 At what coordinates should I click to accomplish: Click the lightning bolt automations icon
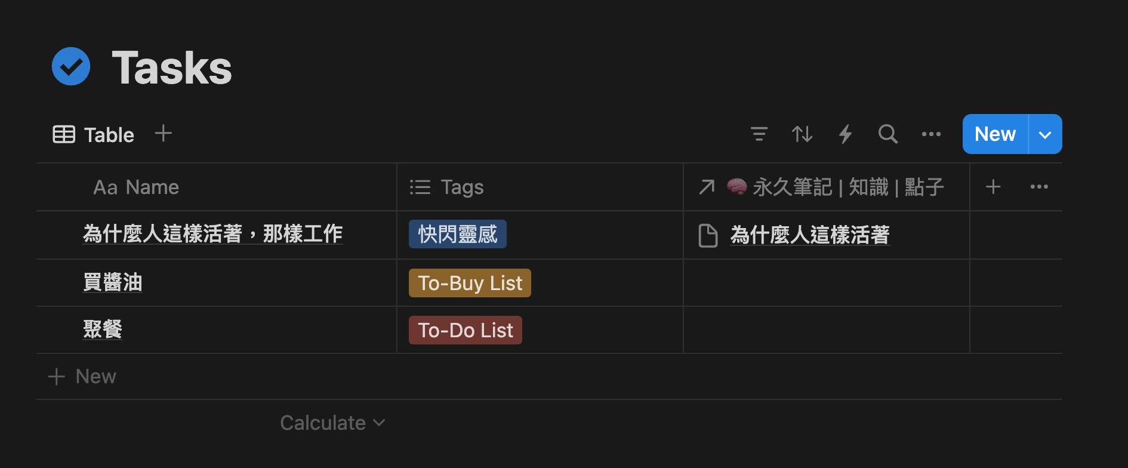pos(845,134)
